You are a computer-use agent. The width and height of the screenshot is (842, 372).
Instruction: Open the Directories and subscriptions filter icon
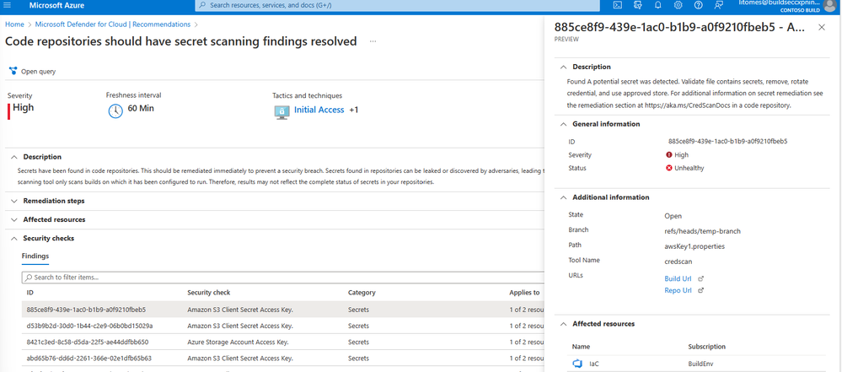(x=638, y=5)
